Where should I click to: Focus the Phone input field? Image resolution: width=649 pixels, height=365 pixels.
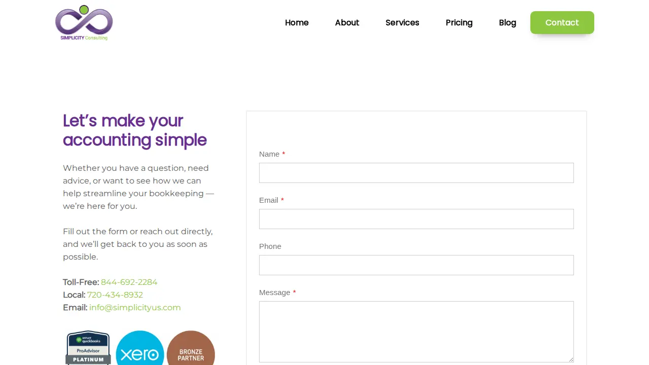click(416, 265)
